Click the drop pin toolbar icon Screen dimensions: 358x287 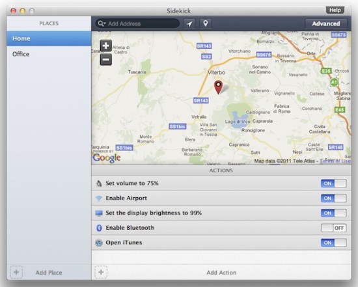click(206, 23)
